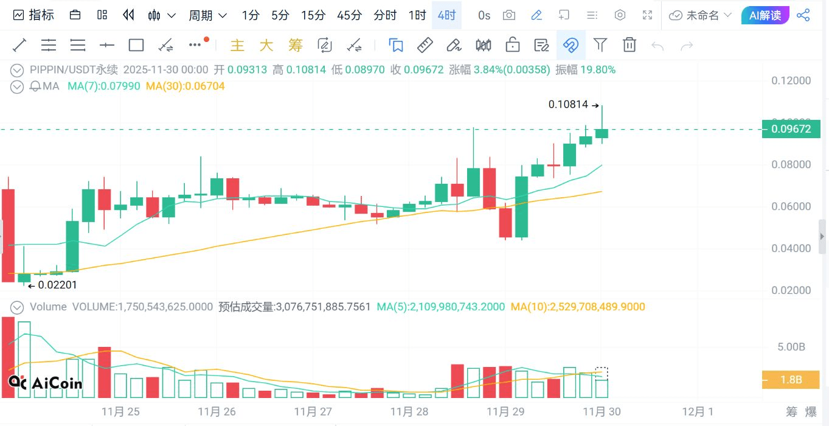Click the right side panel collapse handle
This screenshot has width=829, height=426.
pos(823,237)
